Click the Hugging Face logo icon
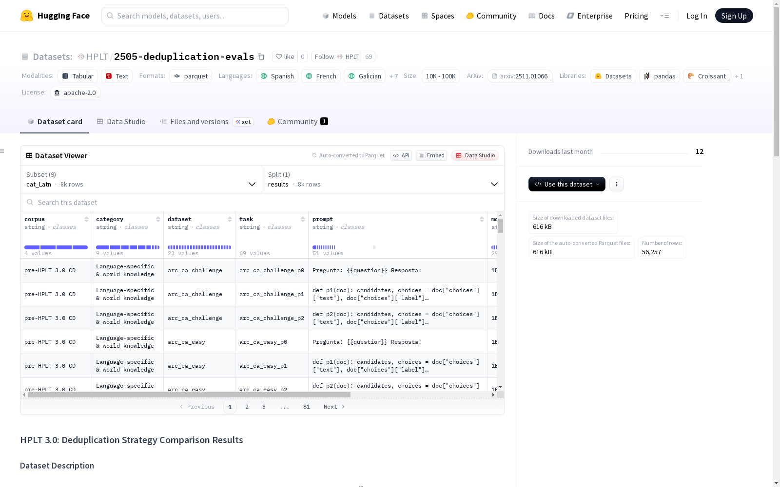Viewport: 780px width, 487px height. tap(27, 16)
